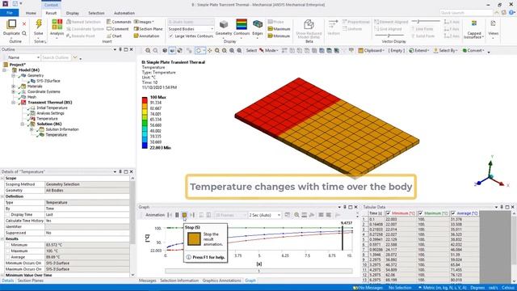The width and height of the screenshot is (517, 291).
Task: Open the Images dropdown in ribbon
Action: coord(144,22)
